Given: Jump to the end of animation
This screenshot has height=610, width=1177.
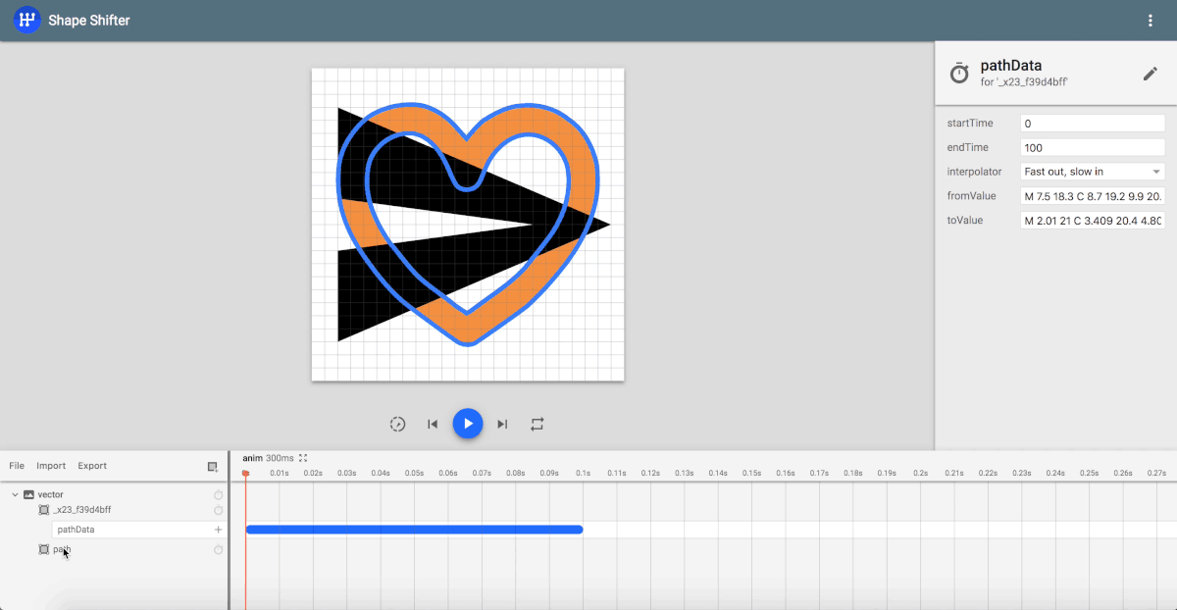Looking at the screenshot, I should click(x=502, y=424).
